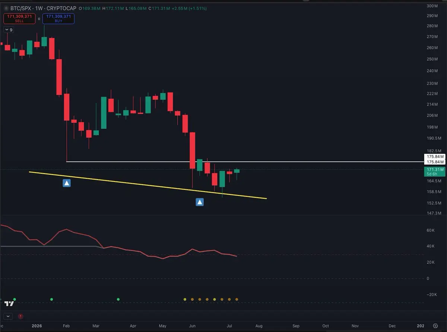Click the 250M price scale label

pyautogui.click(x=432, y=59)
